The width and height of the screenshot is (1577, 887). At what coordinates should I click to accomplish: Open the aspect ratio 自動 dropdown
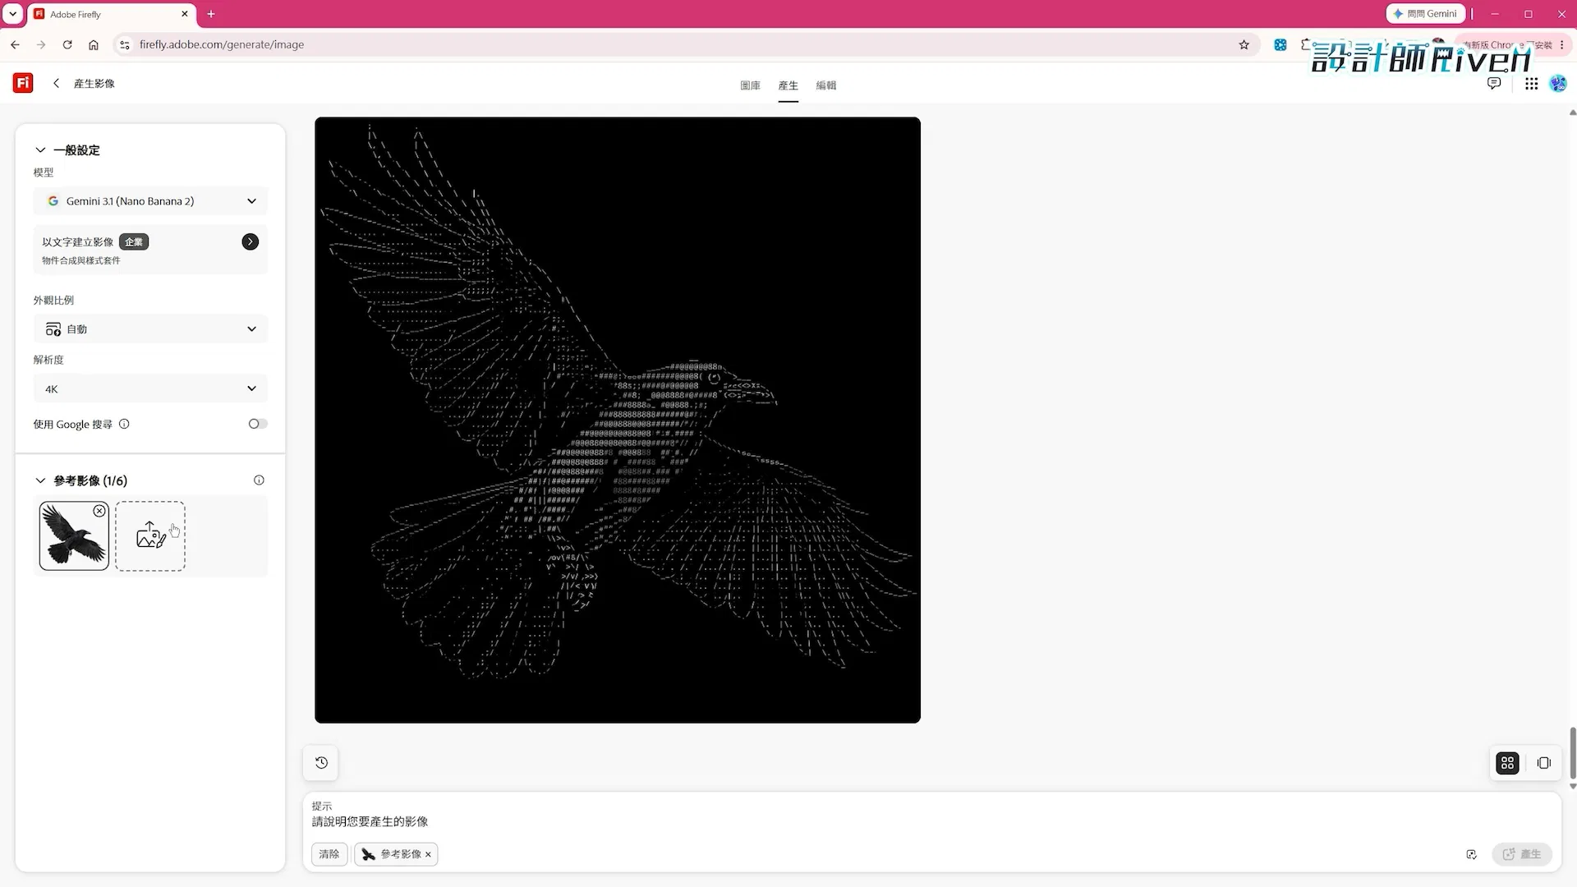[x=151, y=329]
